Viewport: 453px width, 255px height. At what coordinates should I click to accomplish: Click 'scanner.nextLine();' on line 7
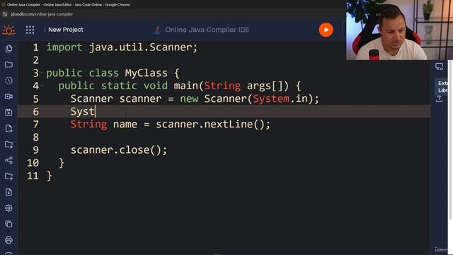(213, 124)
